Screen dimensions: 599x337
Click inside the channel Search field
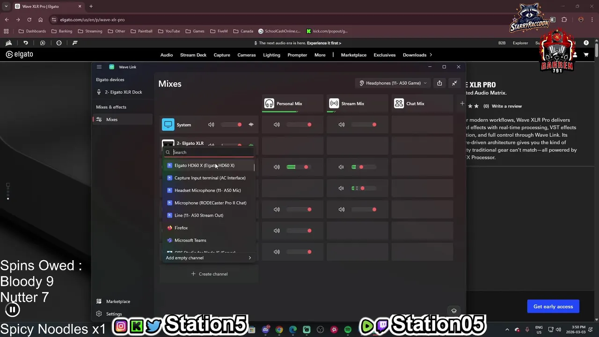tap(210, 152)
